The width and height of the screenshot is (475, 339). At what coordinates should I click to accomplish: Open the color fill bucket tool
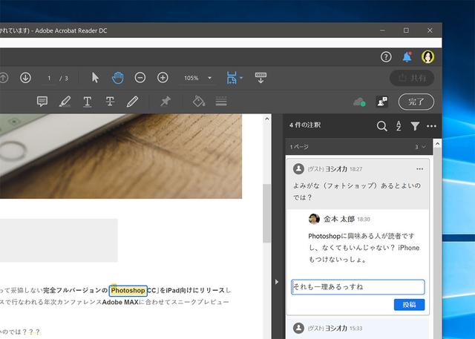[x=199, y=102]
